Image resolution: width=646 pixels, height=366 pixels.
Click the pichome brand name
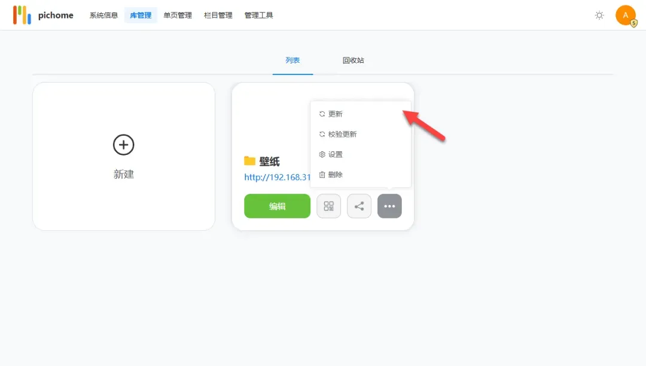[56, 15]
